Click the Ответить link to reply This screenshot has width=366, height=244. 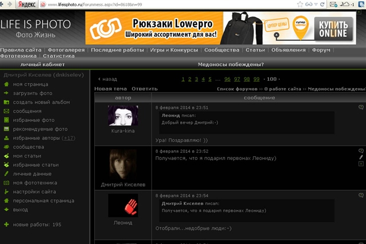[144, 89]
